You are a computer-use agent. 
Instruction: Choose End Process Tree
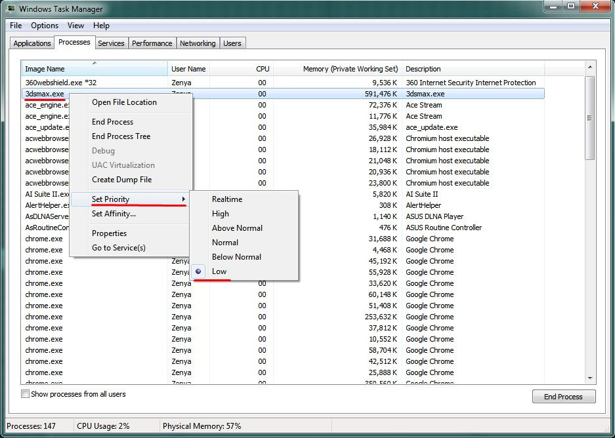tap(121, 136)
